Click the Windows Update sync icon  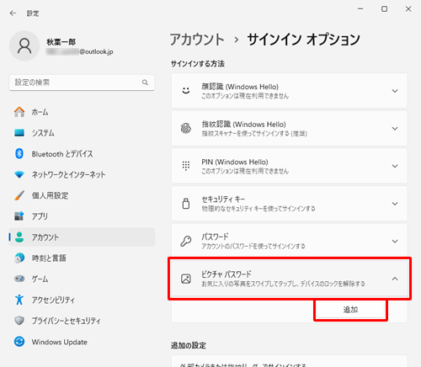(x=19, y=342)
